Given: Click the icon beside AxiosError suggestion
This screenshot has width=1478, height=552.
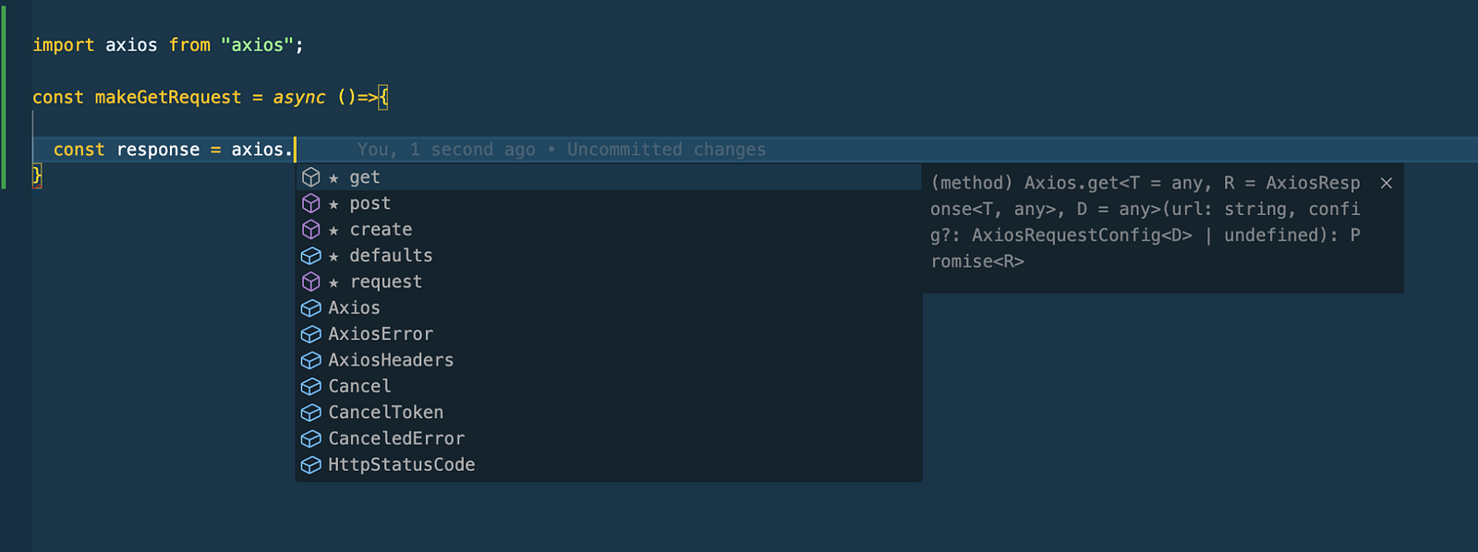Looking at the screenshot, I should [311, 334].
